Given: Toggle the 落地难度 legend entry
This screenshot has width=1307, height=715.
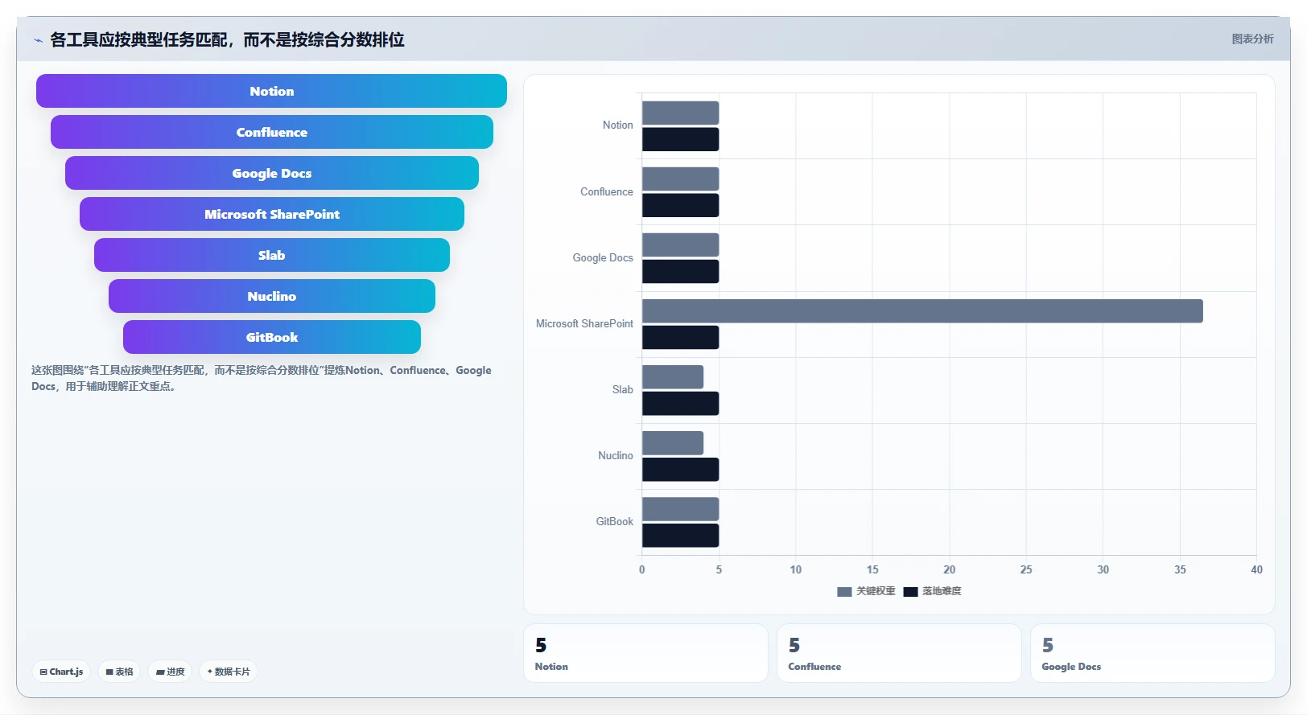Looking at the screenshot, I should (x=932, y=591).
